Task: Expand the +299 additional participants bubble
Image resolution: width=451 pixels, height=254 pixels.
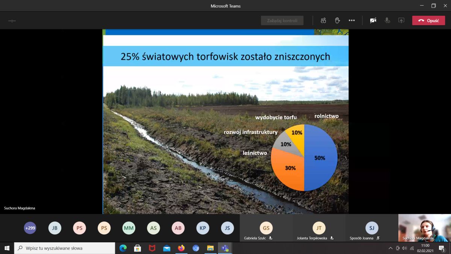Action: [30, 228]
